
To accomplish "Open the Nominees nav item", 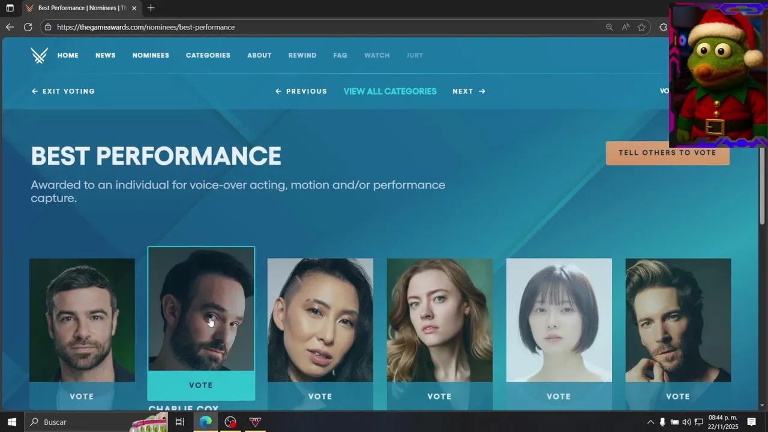I will click(x=151, y=55).
